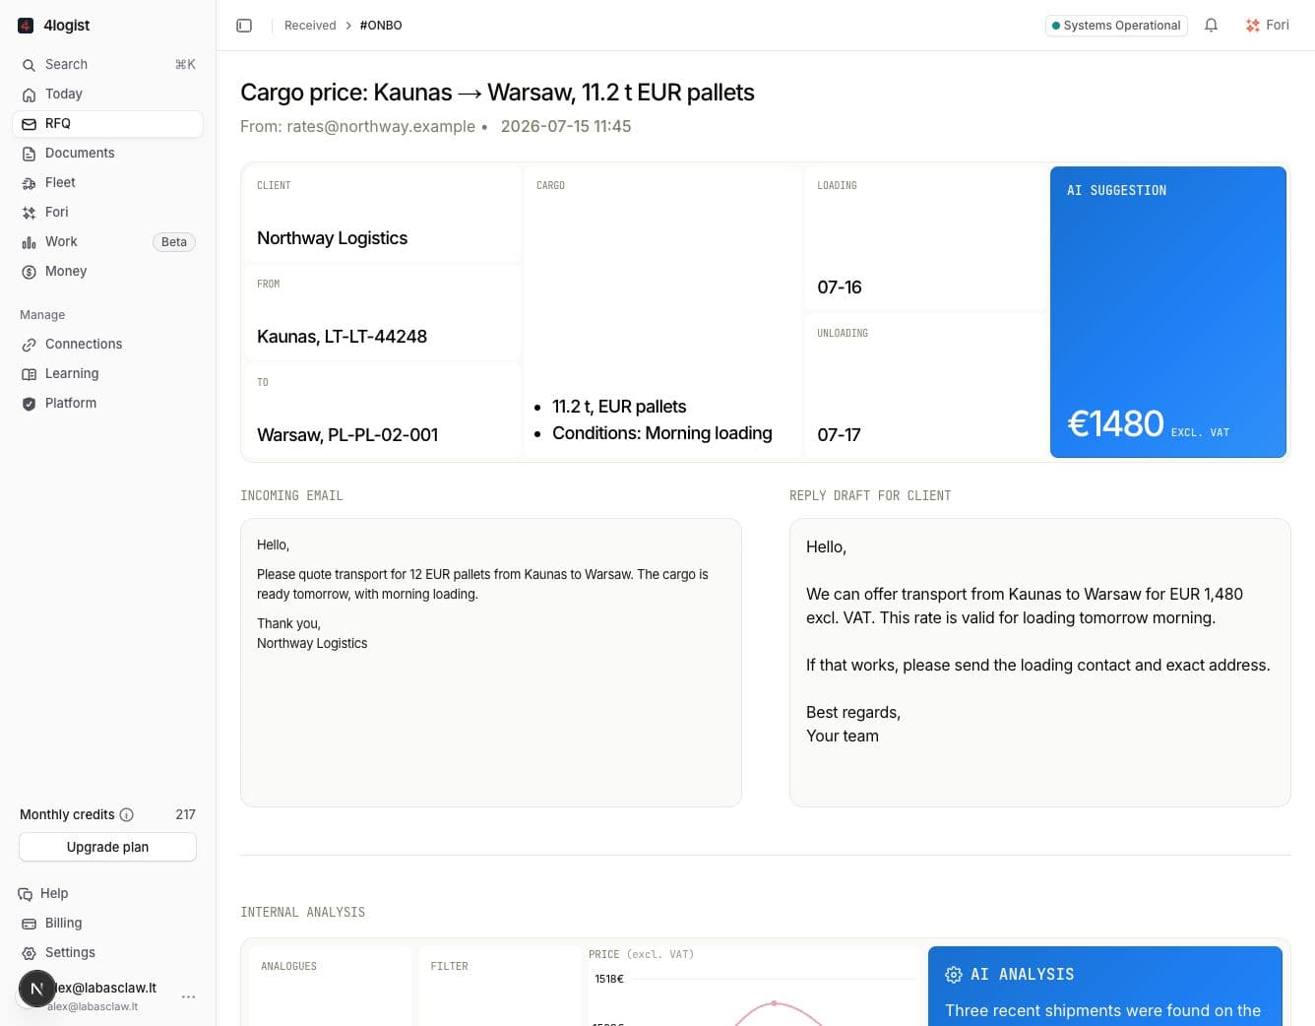Click the Beta badge next to Work
This screenshot has width=1315, height=1026.
click(x=174, y=242)
